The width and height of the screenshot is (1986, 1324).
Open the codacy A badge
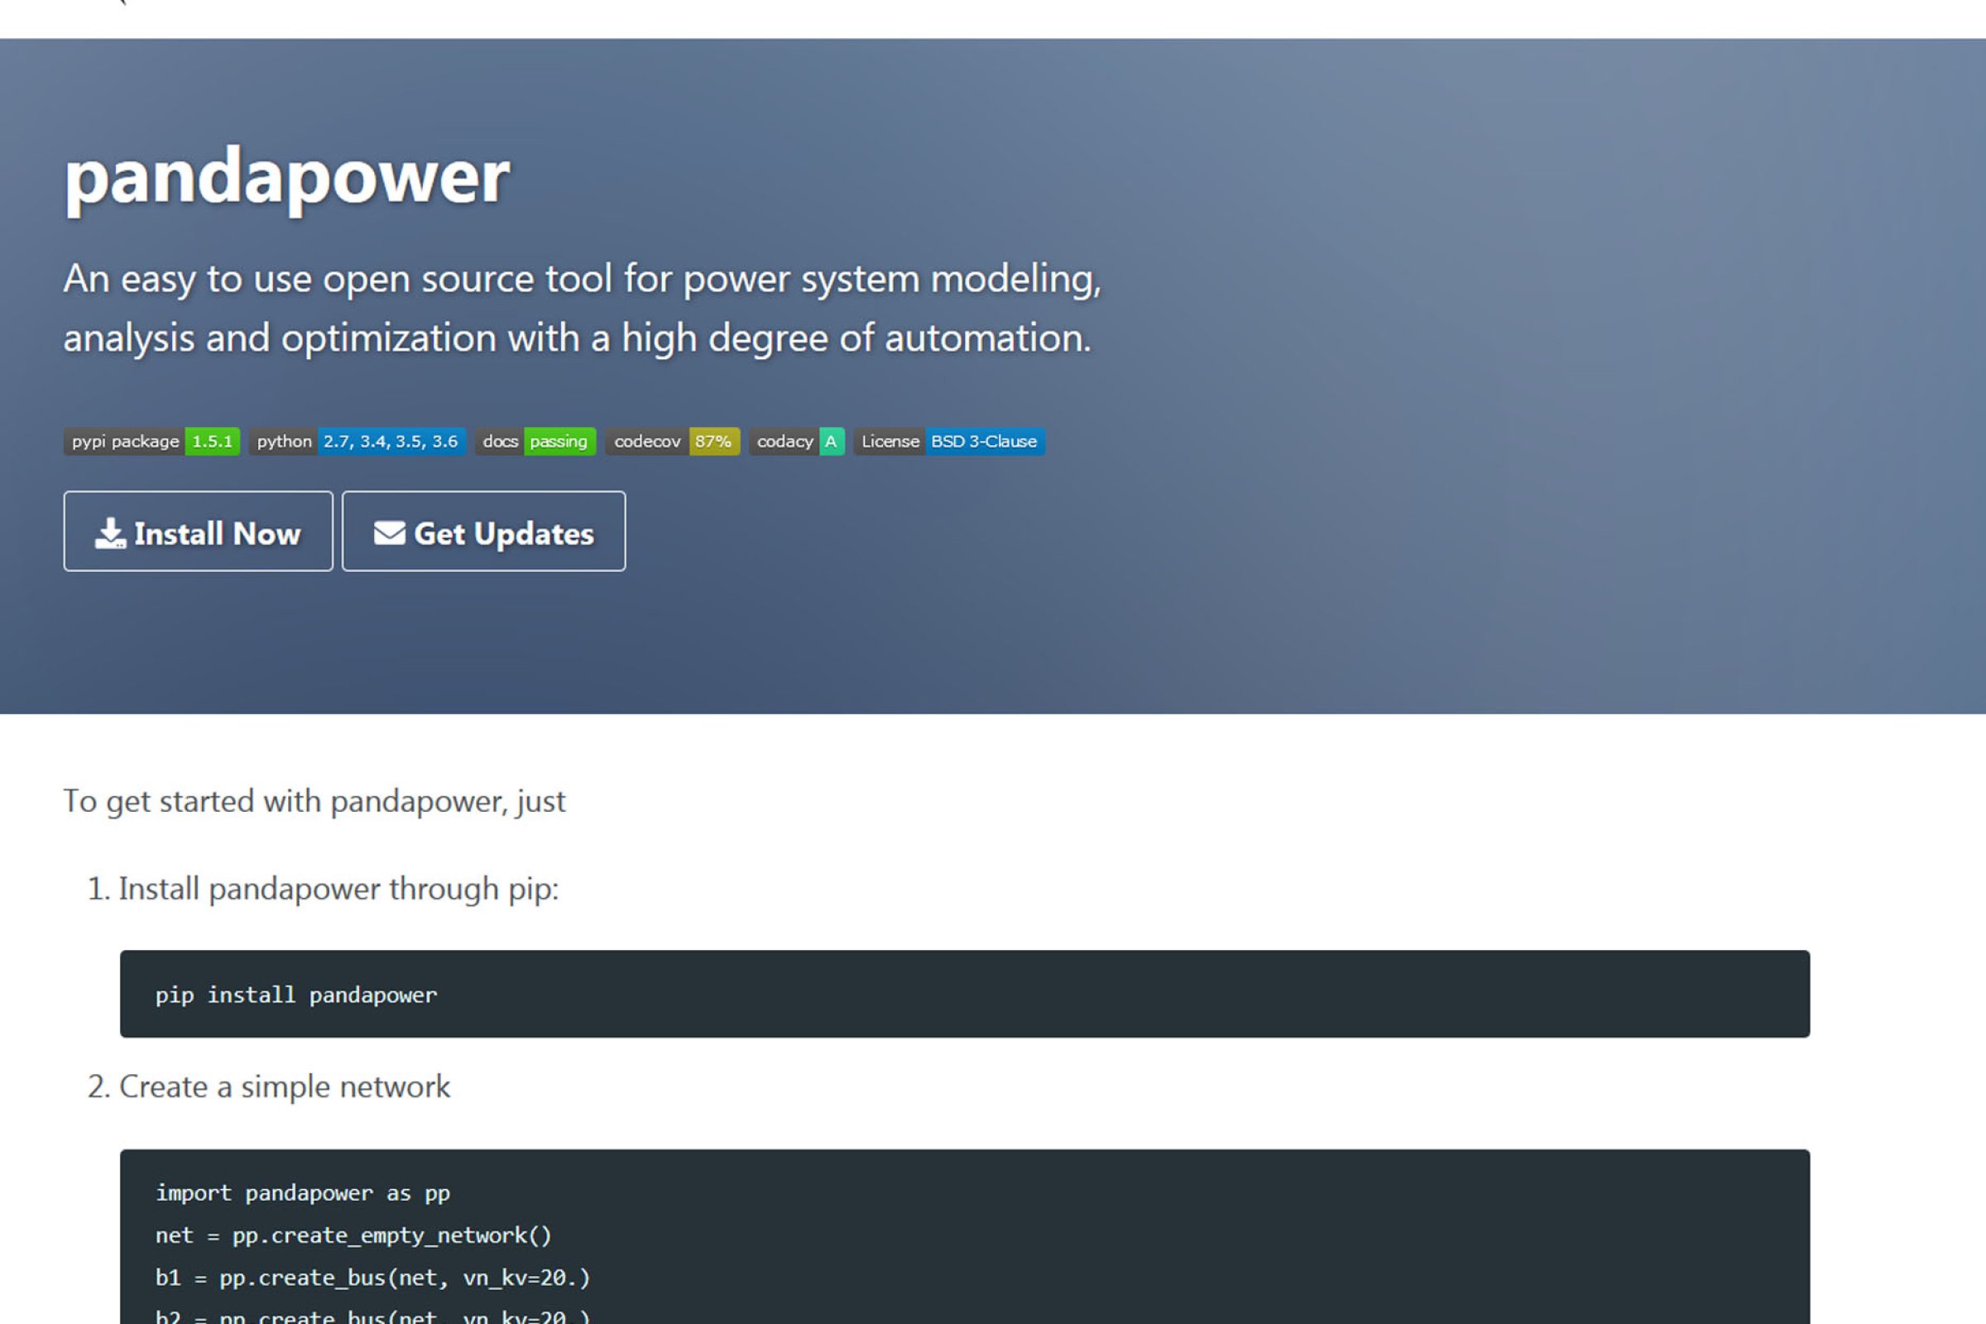click(797, 442)
